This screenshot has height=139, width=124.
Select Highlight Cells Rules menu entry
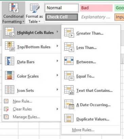tap(32, 32)
